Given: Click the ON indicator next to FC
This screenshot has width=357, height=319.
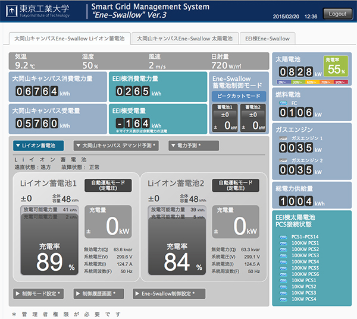Looking at the screenshot, I should [283, 102].
